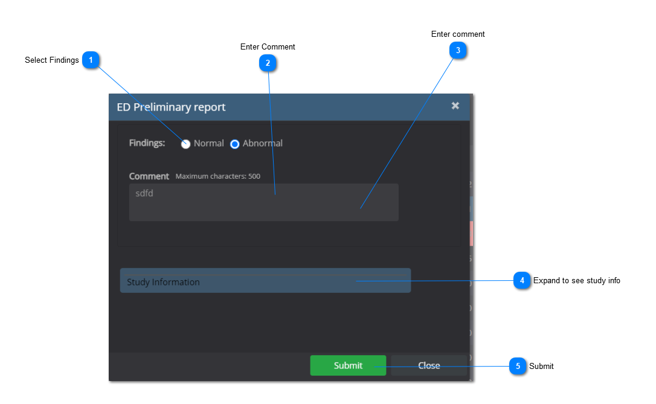Viewport: 656px width, 404px height.
Task: Click the X icon in dialog header
Action: pyautogui.click(x=455, y=106)
